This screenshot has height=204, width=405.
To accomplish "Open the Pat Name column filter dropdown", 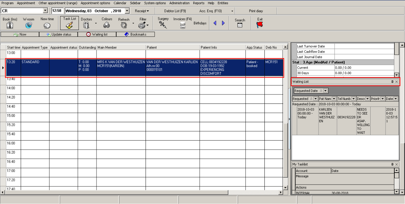I will [x=334, y=99].
